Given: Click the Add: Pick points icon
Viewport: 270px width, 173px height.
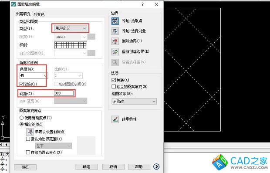Looking at the screenshot, I should pyautogui.click(x=115, y=21).
